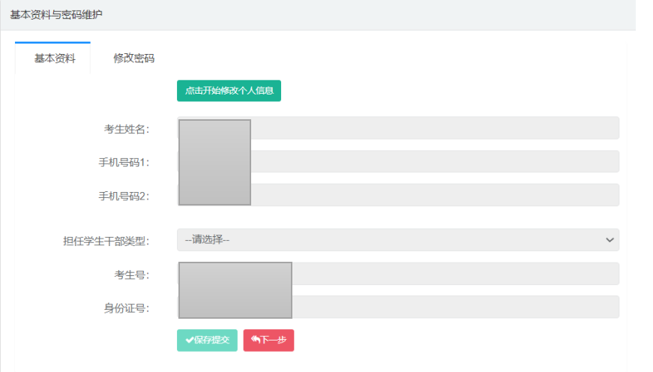This screenshot has height=372, width=653.
Task: Click the 手机号码1 label
Action: click(124, 163)
